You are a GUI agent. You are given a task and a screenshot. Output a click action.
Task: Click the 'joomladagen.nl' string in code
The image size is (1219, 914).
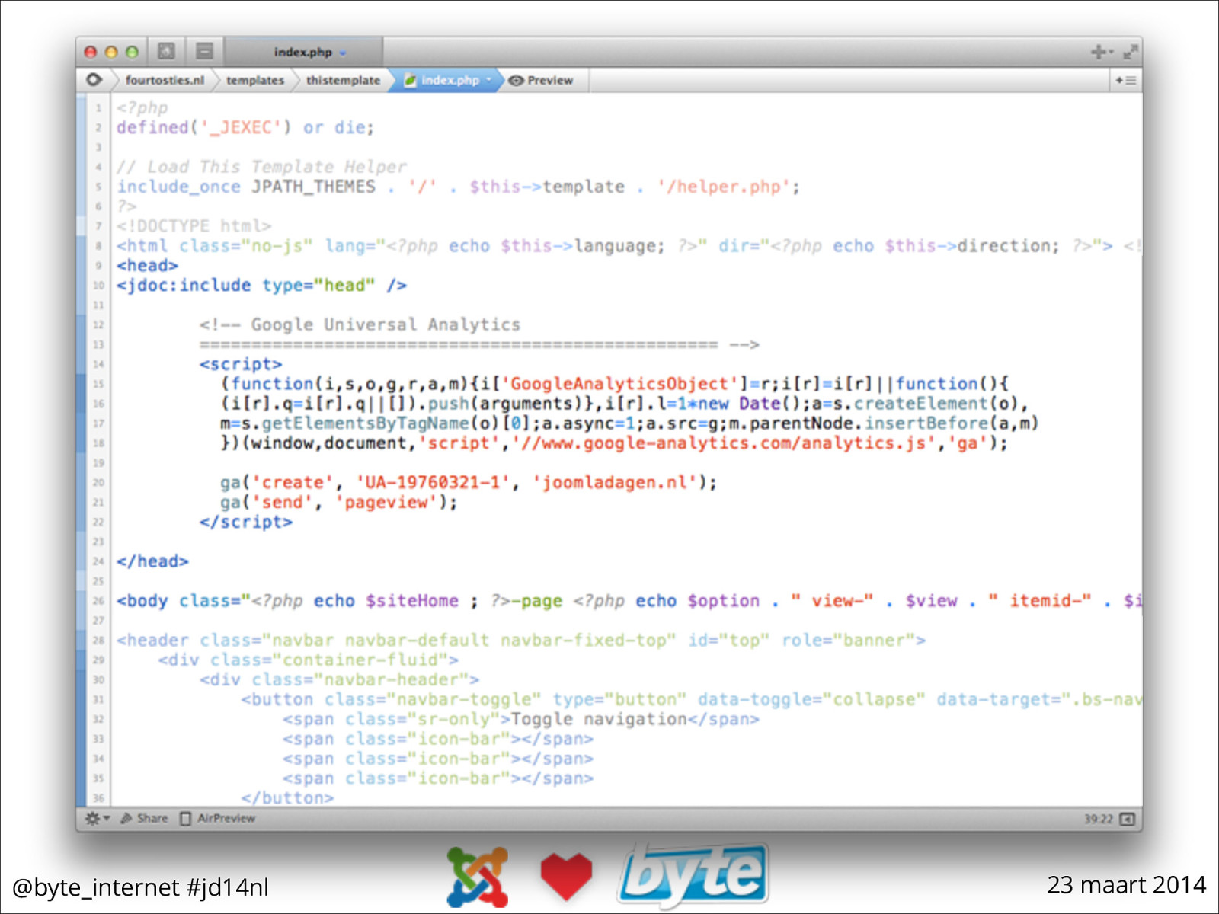coord(616,482)
